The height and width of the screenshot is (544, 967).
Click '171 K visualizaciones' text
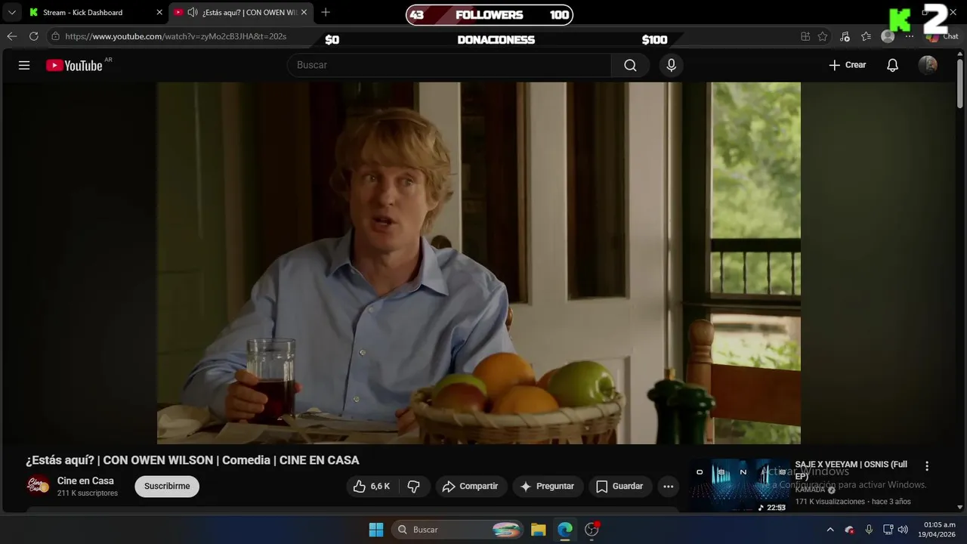[830, 502]
